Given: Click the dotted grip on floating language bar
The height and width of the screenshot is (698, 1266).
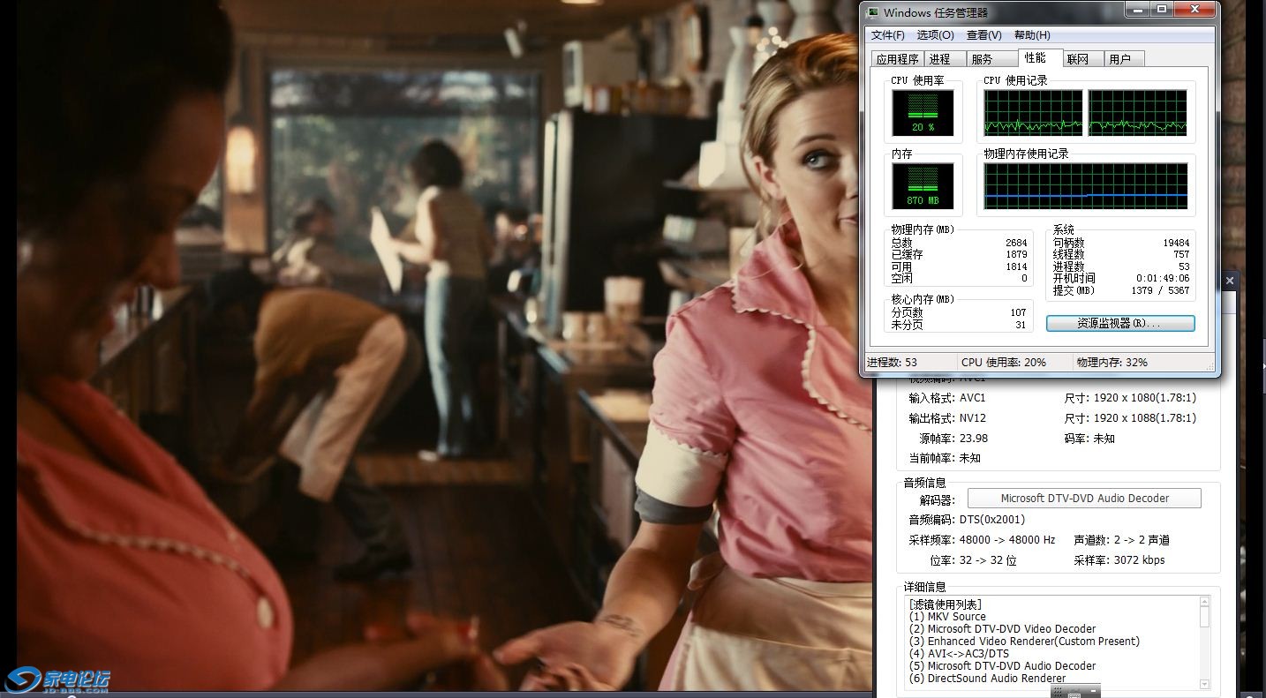Looking at the screenshot, I should tap(1058, 692).
